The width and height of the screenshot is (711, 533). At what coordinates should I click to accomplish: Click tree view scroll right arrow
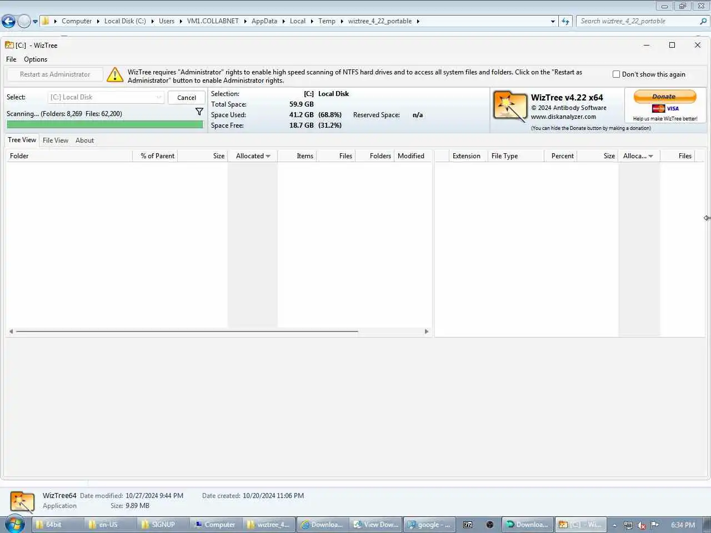click(x=427, y=331)
